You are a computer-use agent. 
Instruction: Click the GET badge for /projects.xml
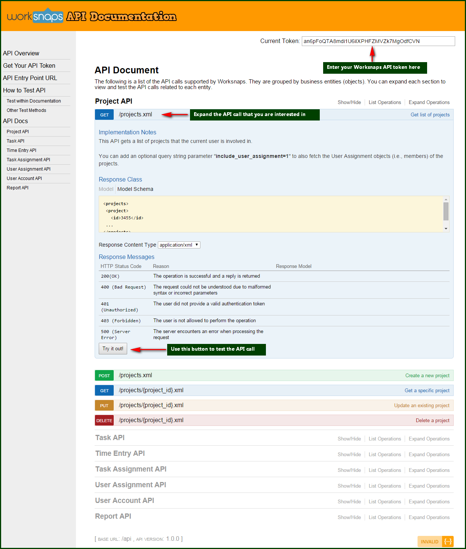point(104,115)
